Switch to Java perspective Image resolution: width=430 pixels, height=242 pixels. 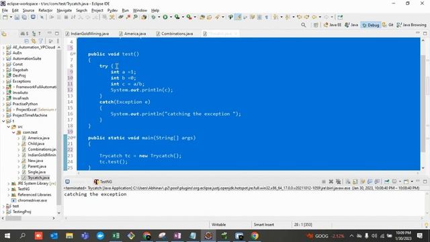pyautogui.click(x=351, y=25)
